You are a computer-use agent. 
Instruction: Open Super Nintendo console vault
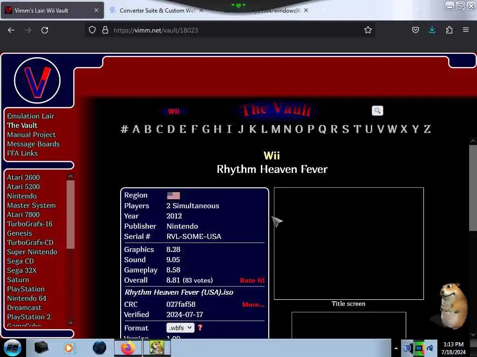[32, 251]
